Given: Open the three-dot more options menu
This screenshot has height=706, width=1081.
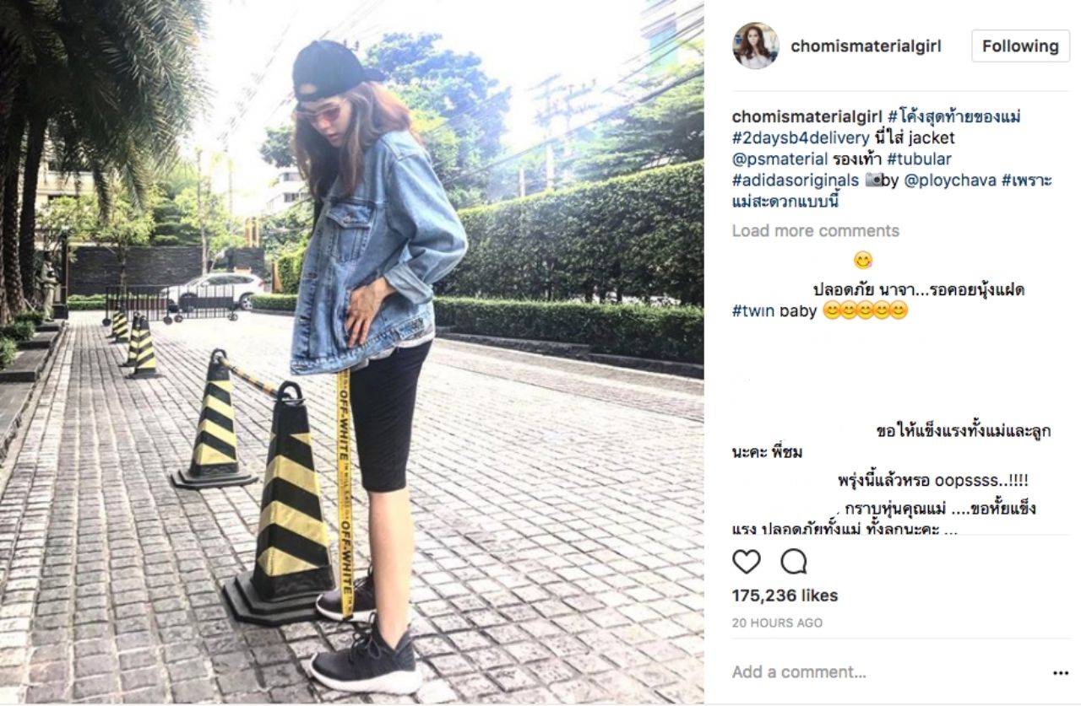Looking at the screenshot, I should point(1061,673).
